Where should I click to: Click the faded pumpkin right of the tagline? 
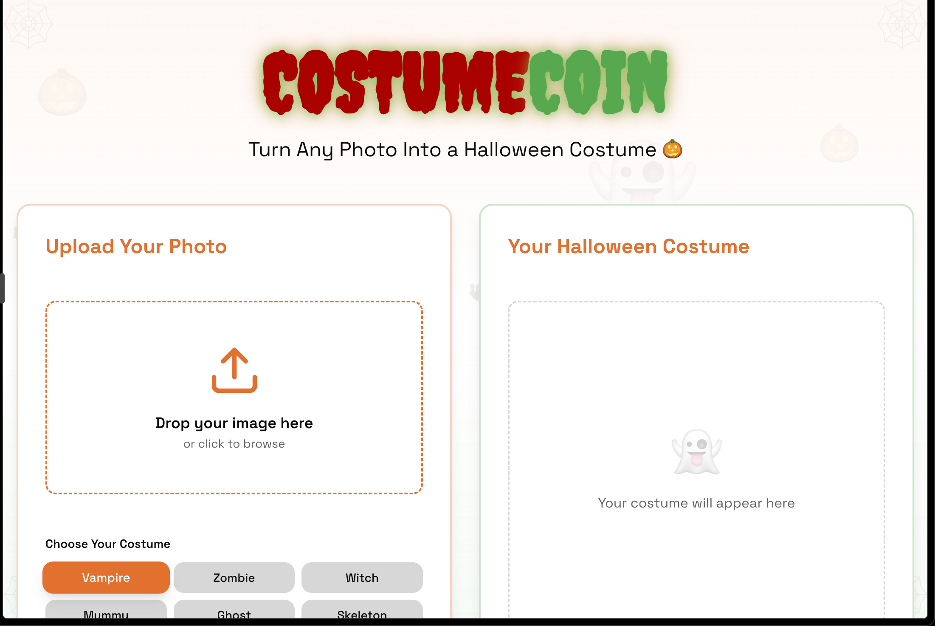(x=839, y=144)
